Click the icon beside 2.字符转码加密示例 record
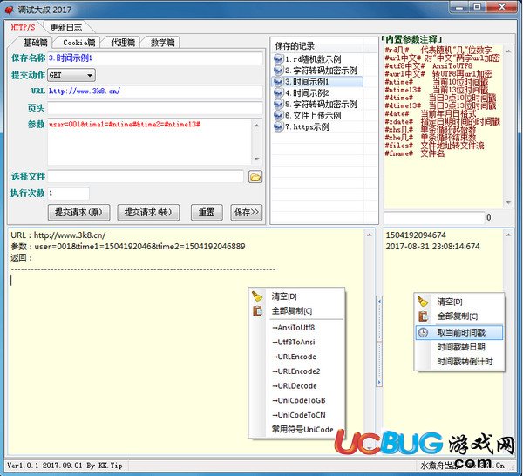The height and width of the screenshot is (476, 523). 278,71
